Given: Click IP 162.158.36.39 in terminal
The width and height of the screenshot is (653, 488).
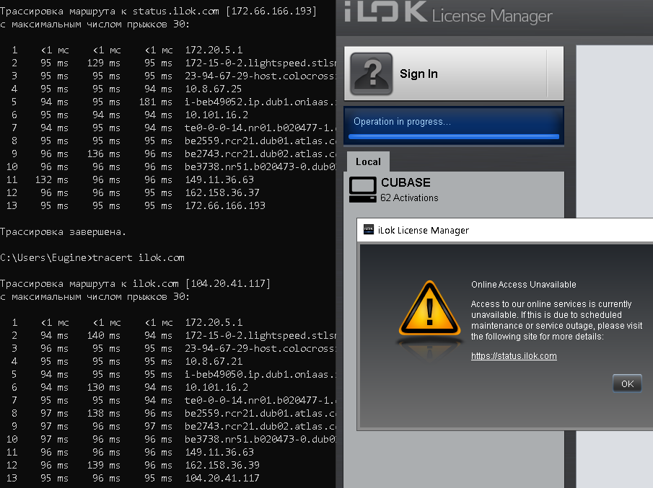Looking at the screenshot, I should [222, 465].
